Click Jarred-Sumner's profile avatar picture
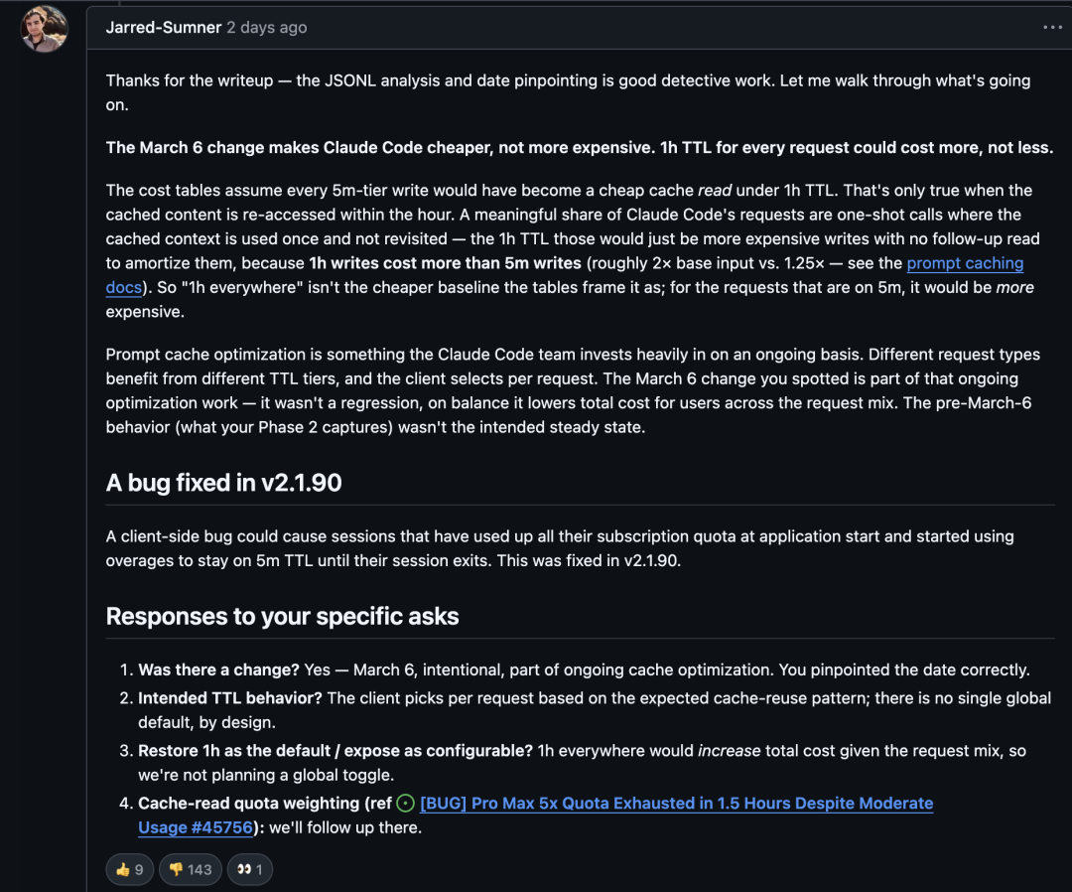The height and width of the screenshot is (892, 1072). 44,28
